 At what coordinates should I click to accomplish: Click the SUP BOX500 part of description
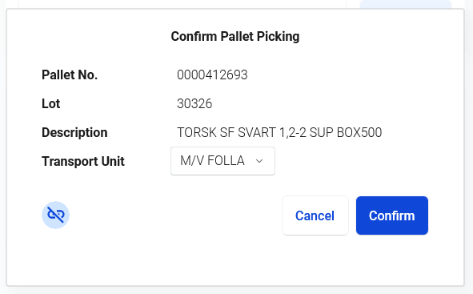click(346, 132)
